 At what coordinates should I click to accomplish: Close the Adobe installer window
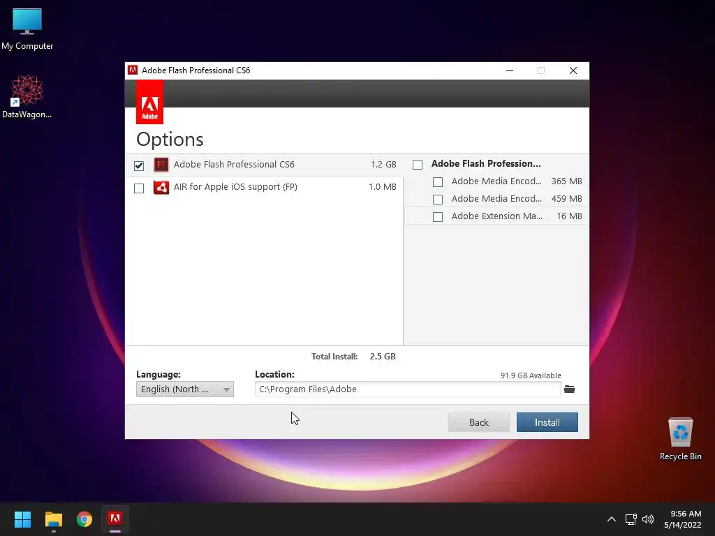[x=573, y=70]
